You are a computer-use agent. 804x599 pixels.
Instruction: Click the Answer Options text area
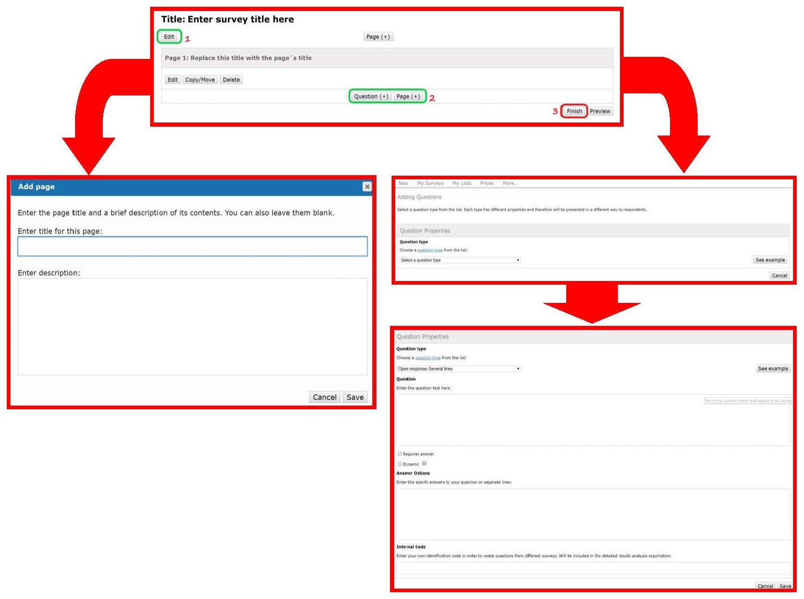coord(594,514)
